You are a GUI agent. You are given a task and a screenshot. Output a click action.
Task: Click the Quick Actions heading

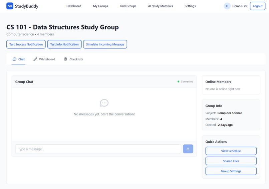pyautogui.click(x=216, y=142)
